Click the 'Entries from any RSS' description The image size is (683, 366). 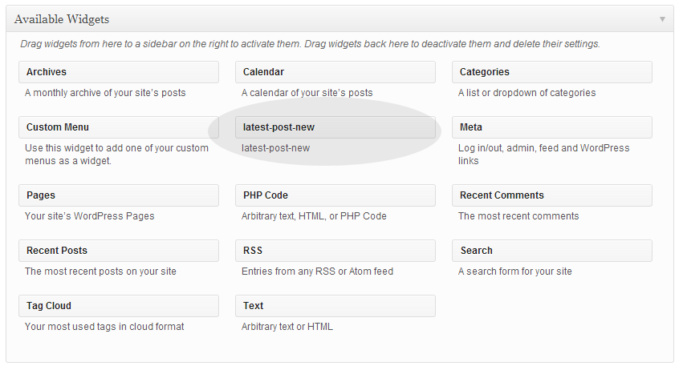tap(317, 271)
